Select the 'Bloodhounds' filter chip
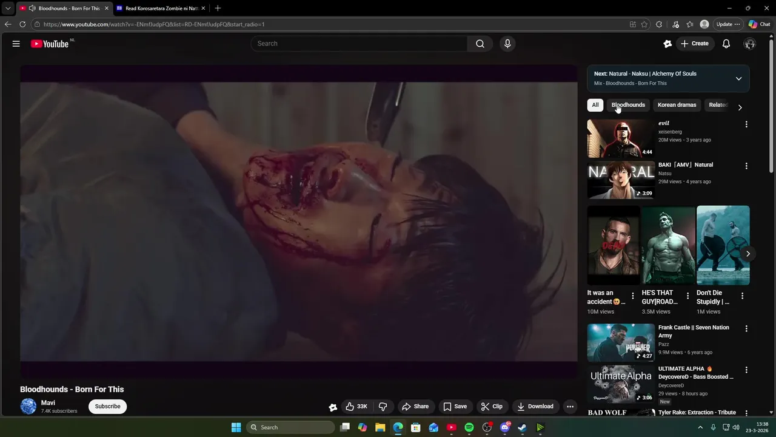 [x=628, y=105]
